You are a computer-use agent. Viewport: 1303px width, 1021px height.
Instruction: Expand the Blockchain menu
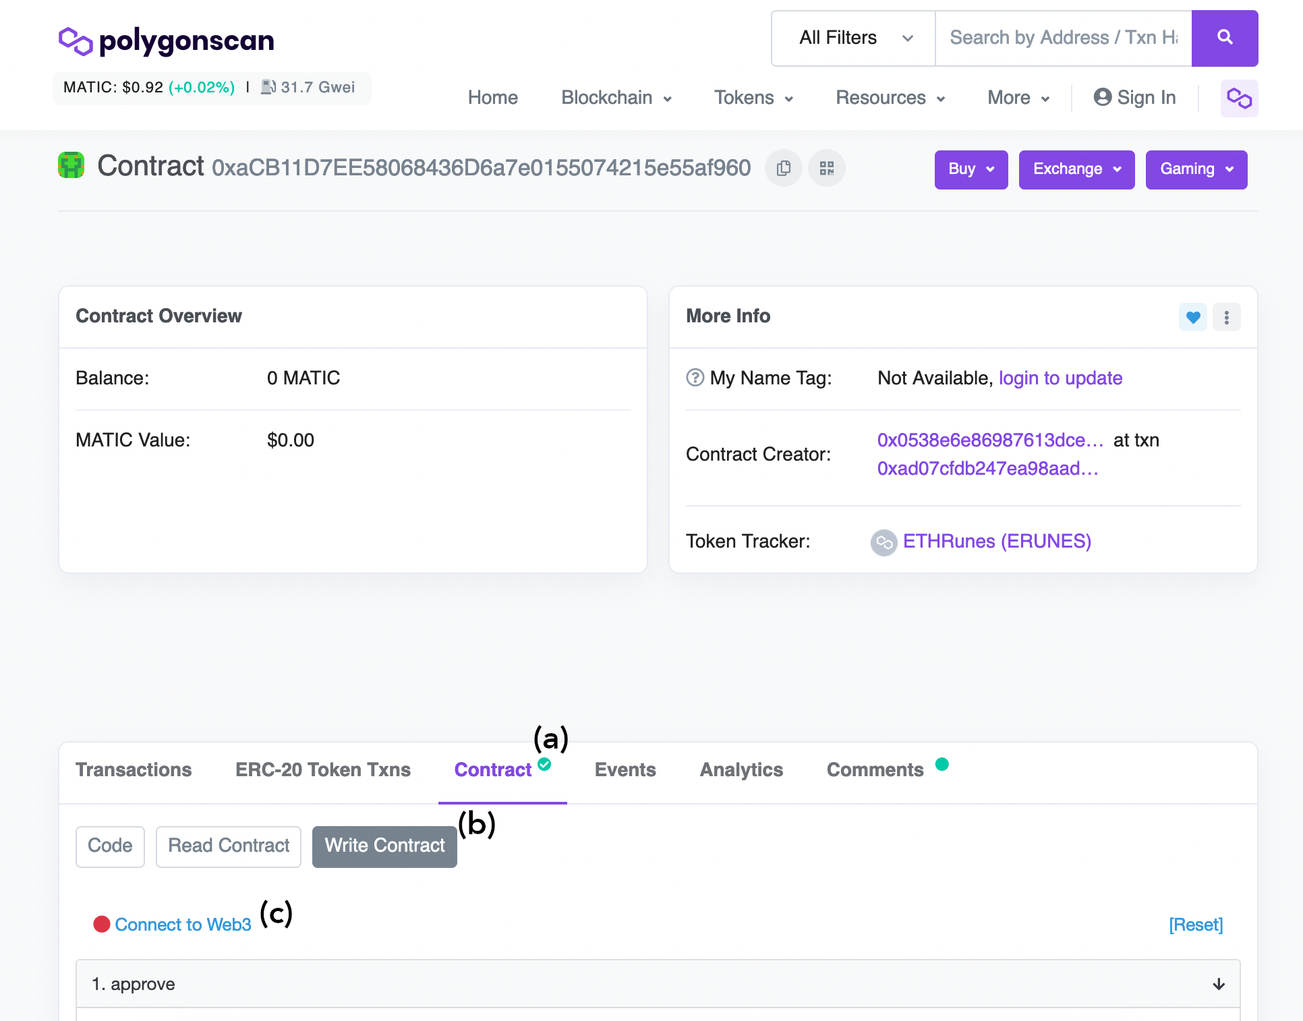click(x=616, y=98)
